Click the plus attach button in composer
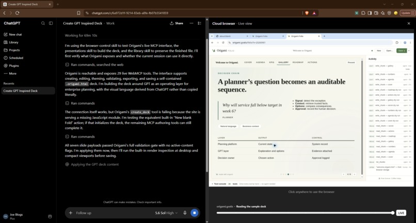This screenshot has height=223, width=416. click(71, 213)
